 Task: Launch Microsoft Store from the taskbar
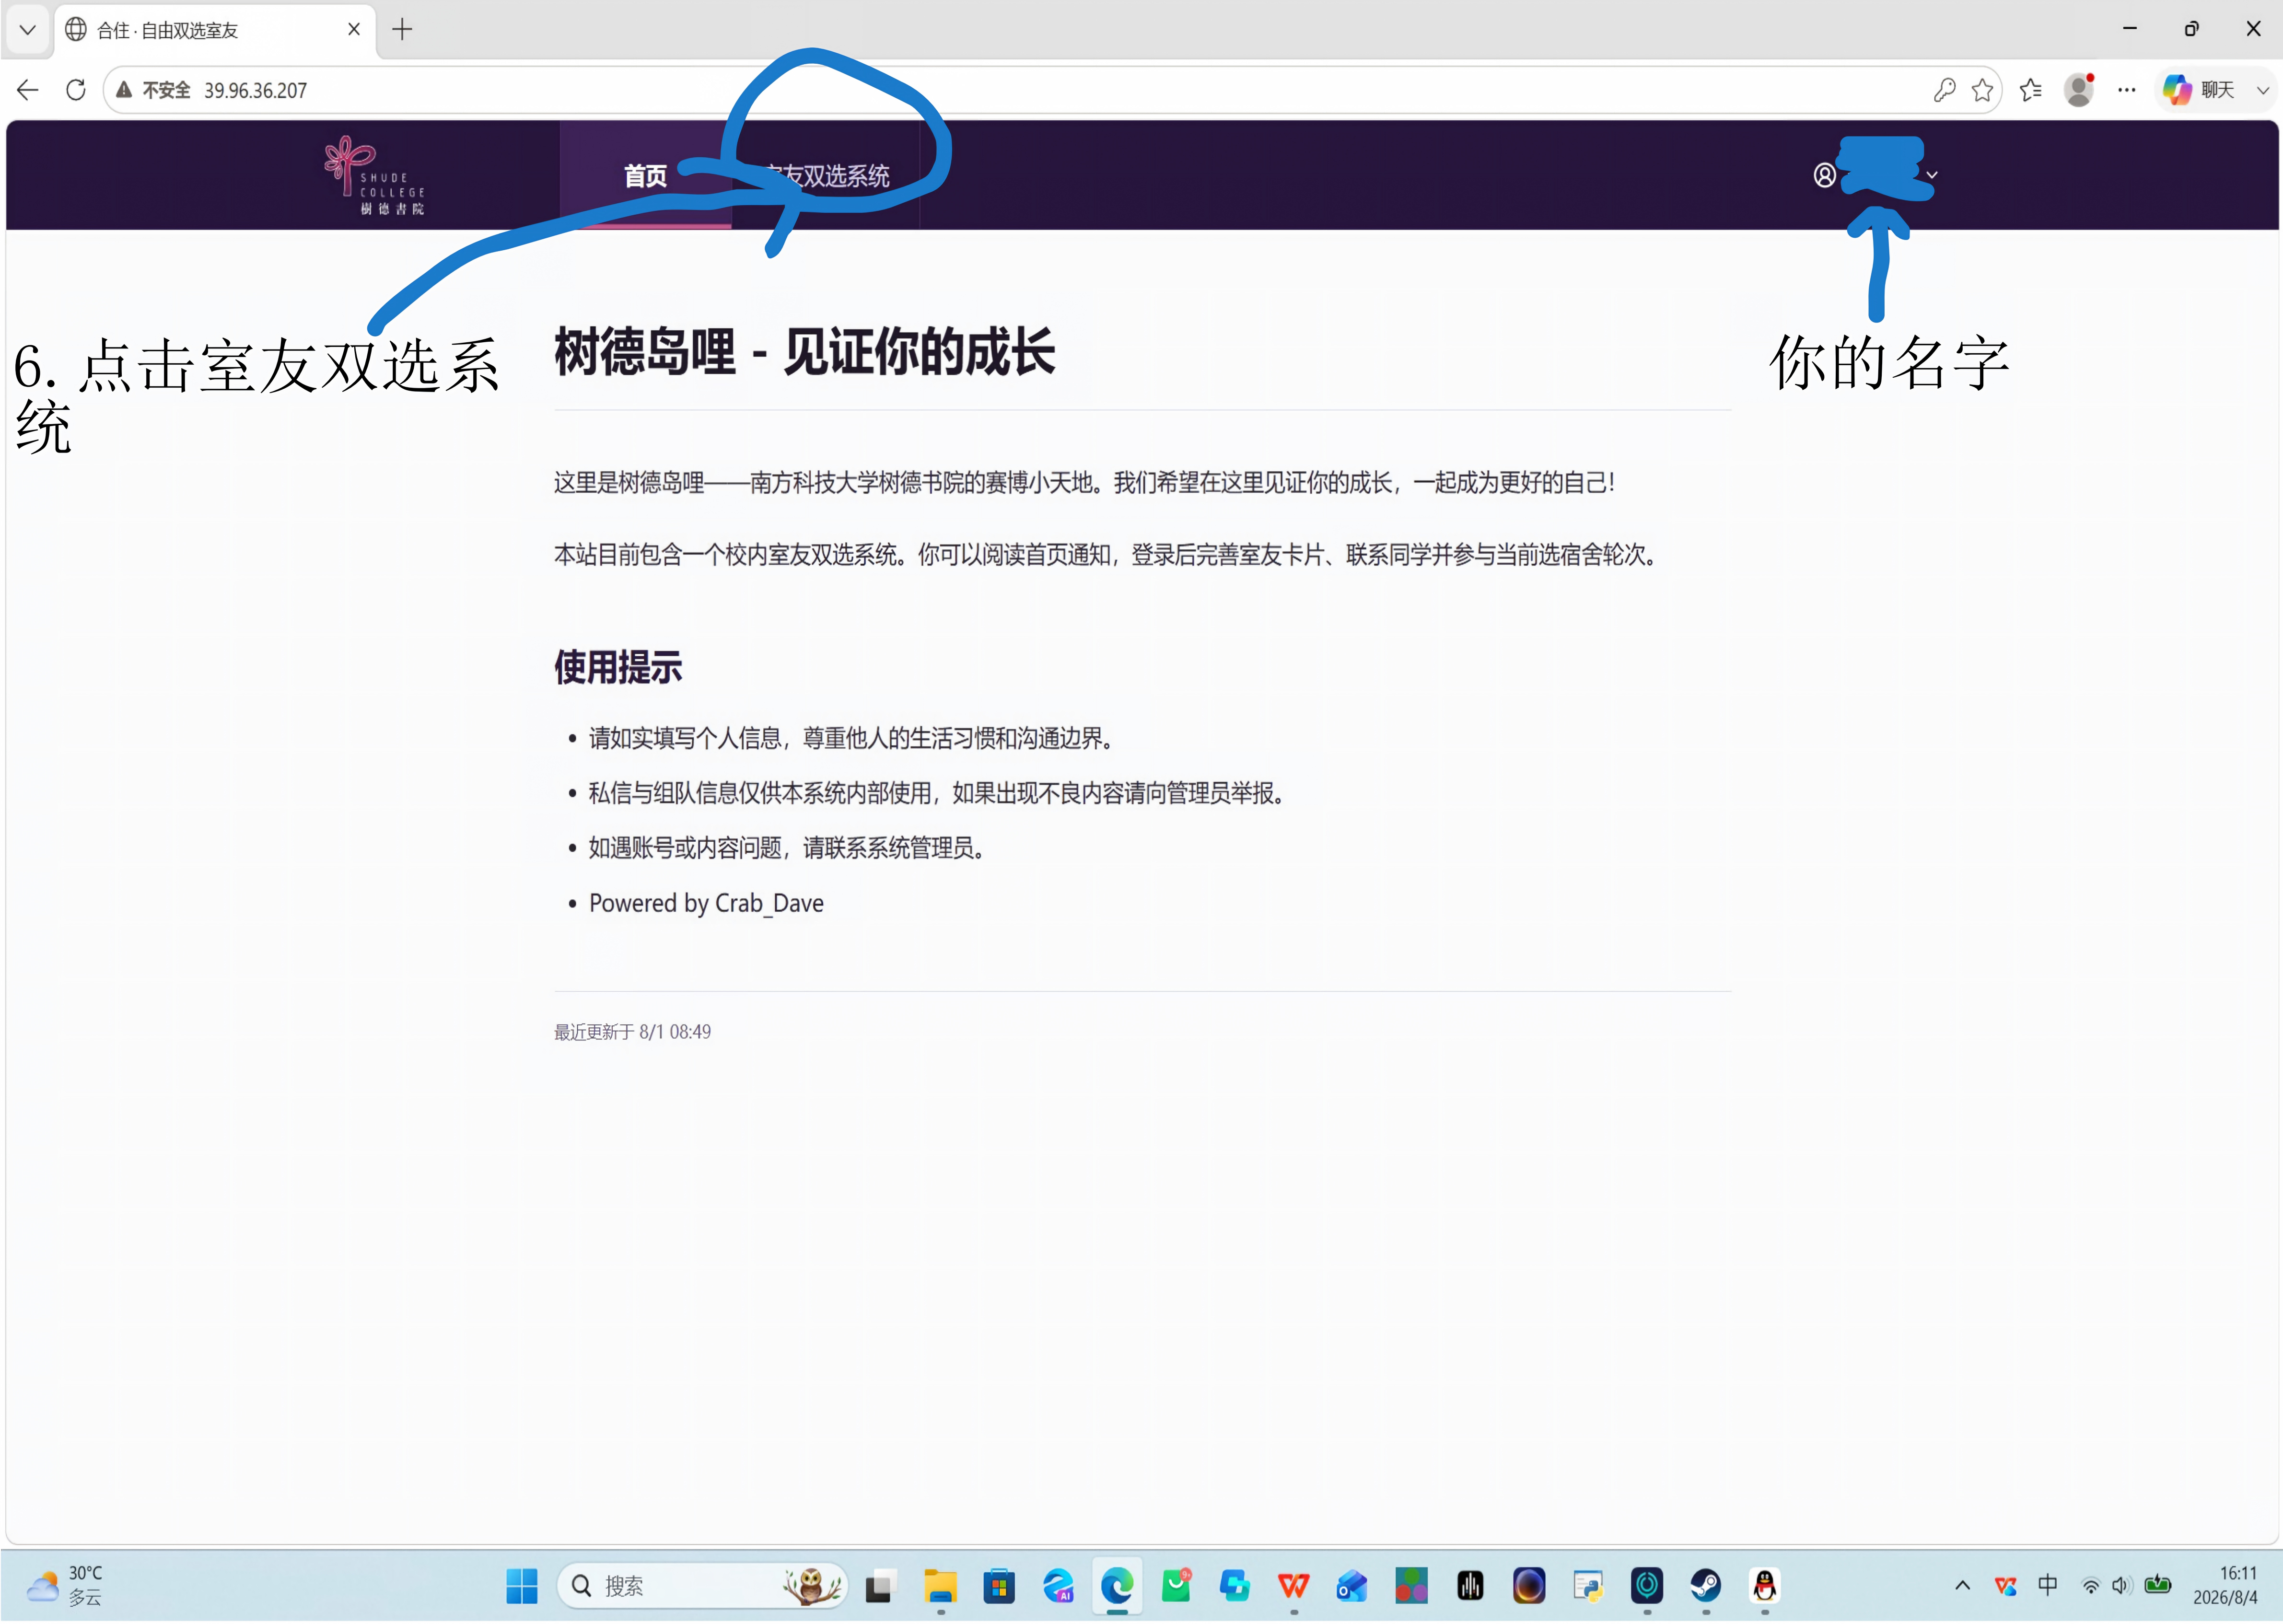[999, 1586]
